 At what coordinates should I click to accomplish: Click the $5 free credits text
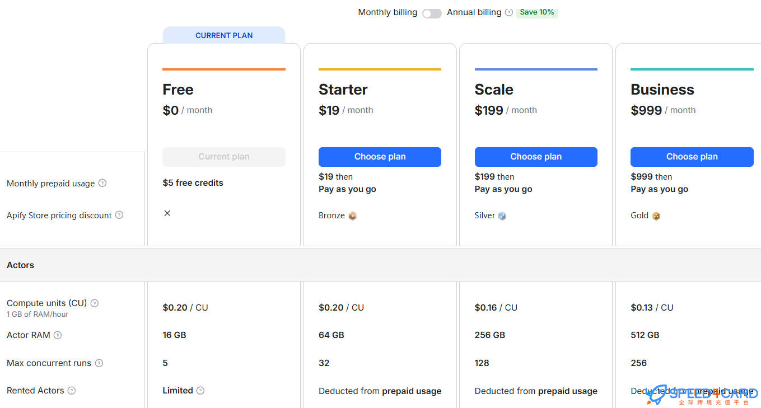pos(193,183)
